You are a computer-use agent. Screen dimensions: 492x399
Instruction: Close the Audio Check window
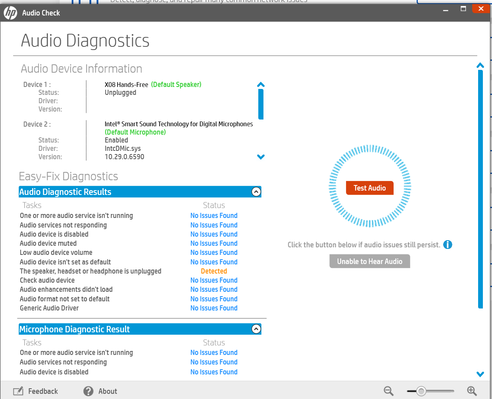[481, 8]
